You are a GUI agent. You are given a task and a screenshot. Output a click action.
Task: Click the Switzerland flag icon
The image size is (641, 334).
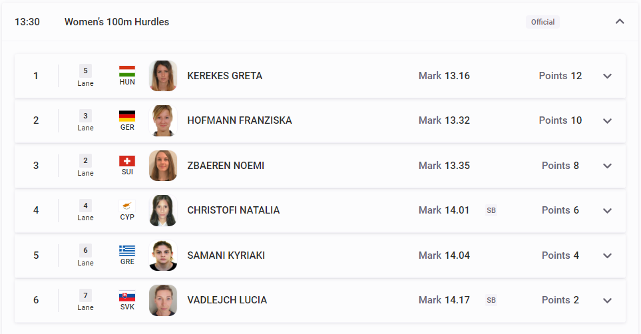127,161
